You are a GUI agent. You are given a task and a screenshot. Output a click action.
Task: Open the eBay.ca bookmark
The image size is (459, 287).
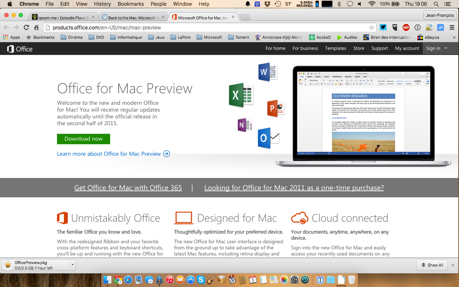pyautogui.click(x=429, y=38)
